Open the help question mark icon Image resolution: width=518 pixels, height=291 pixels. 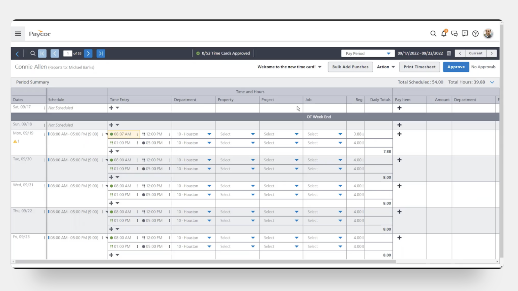pyautogui.click(x=475, y=33)
